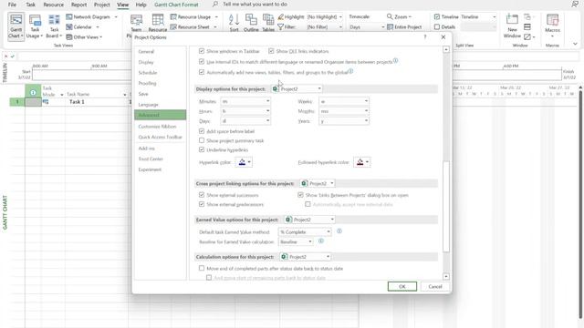Viewport: 584px width, 328px height.
Task: Open a New Window
Action: 512,26
